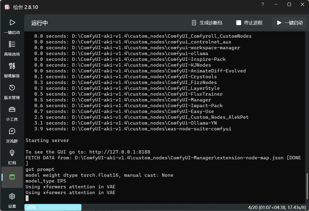Click the 'got prompt' log line
Image resolution: width=309 pixels, height=211 pixels.
pyautogui.click(x=40, y=169)
